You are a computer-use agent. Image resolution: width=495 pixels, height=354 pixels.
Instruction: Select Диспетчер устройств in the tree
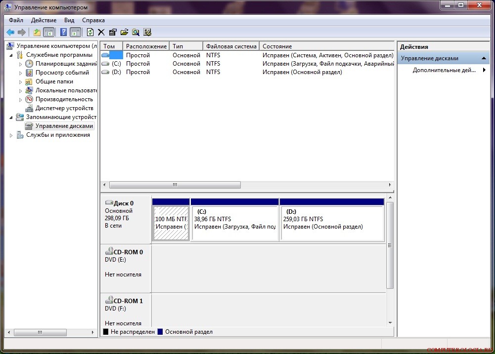pyautogui.click(x=64, y=108)
